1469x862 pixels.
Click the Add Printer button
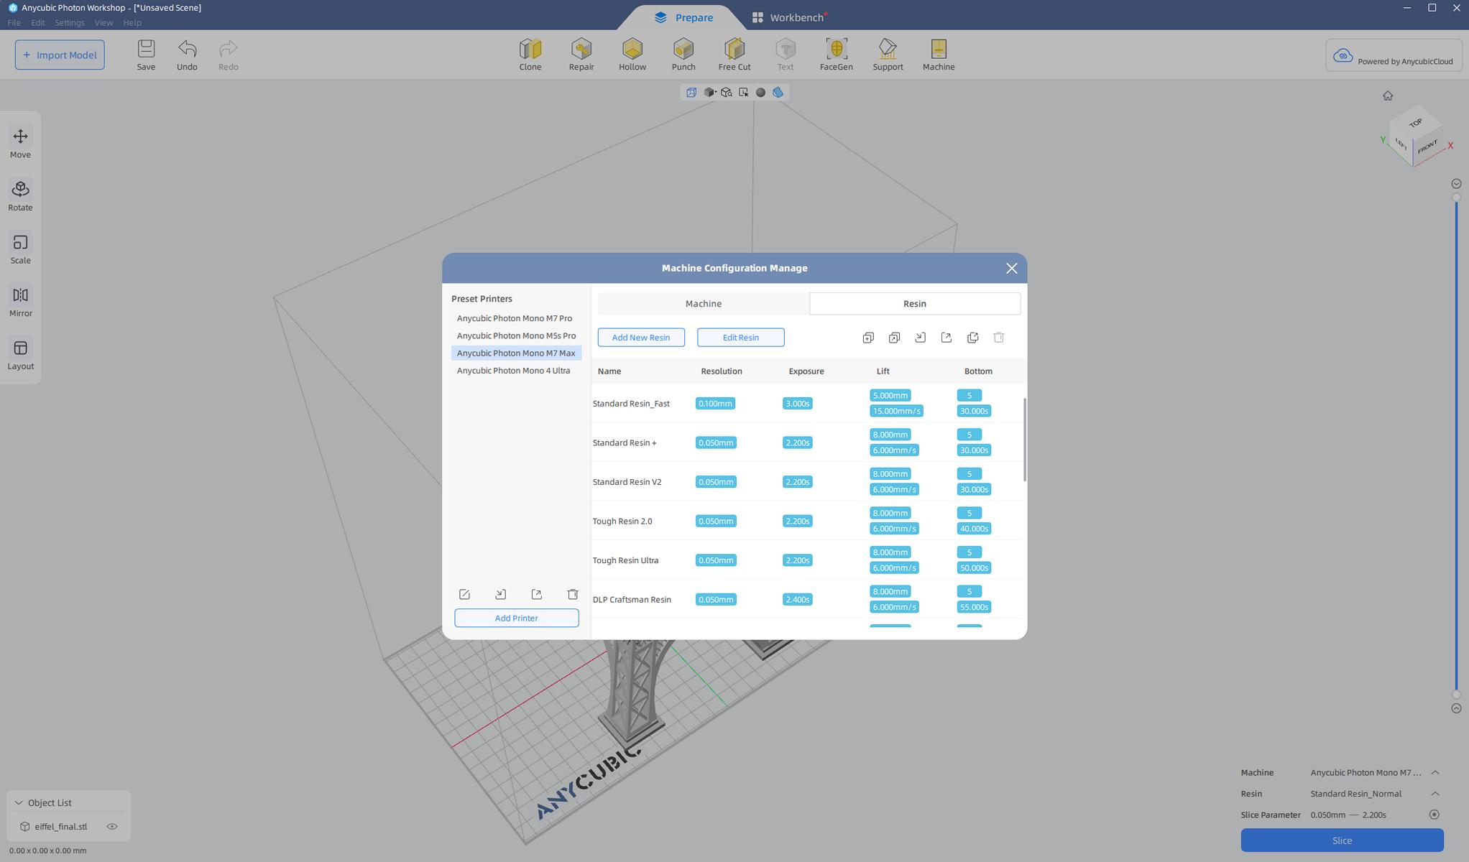(516, 618)
